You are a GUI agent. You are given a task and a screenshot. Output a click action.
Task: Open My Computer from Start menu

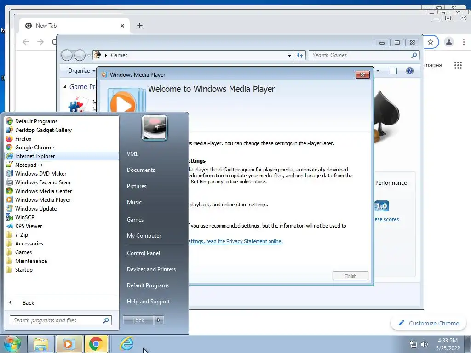(144, 236)
